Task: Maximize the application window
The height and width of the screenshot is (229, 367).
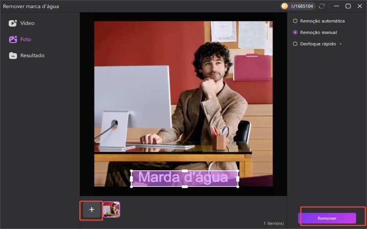Action: pyautogui.click(x=348, y=6)
